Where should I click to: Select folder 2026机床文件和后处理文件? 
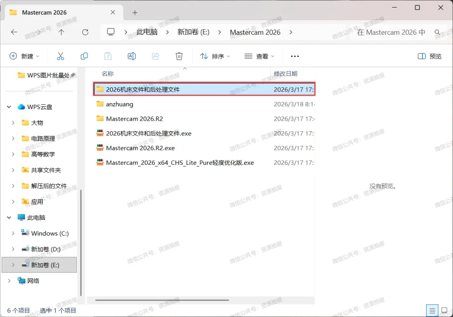tap(204, 89)
